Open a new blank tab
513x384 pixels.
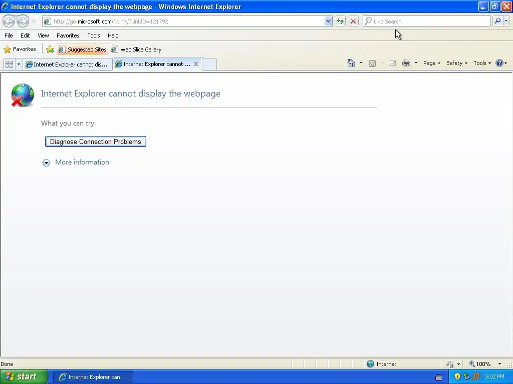[209, 64]
